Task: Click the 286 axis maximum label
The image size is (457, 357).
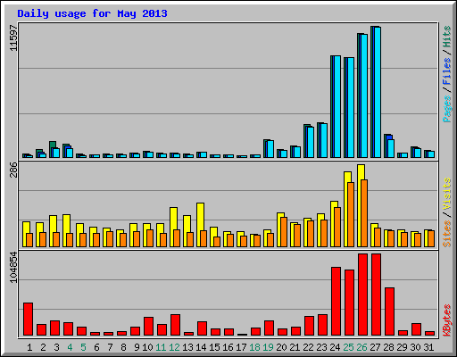Action: 13,170
